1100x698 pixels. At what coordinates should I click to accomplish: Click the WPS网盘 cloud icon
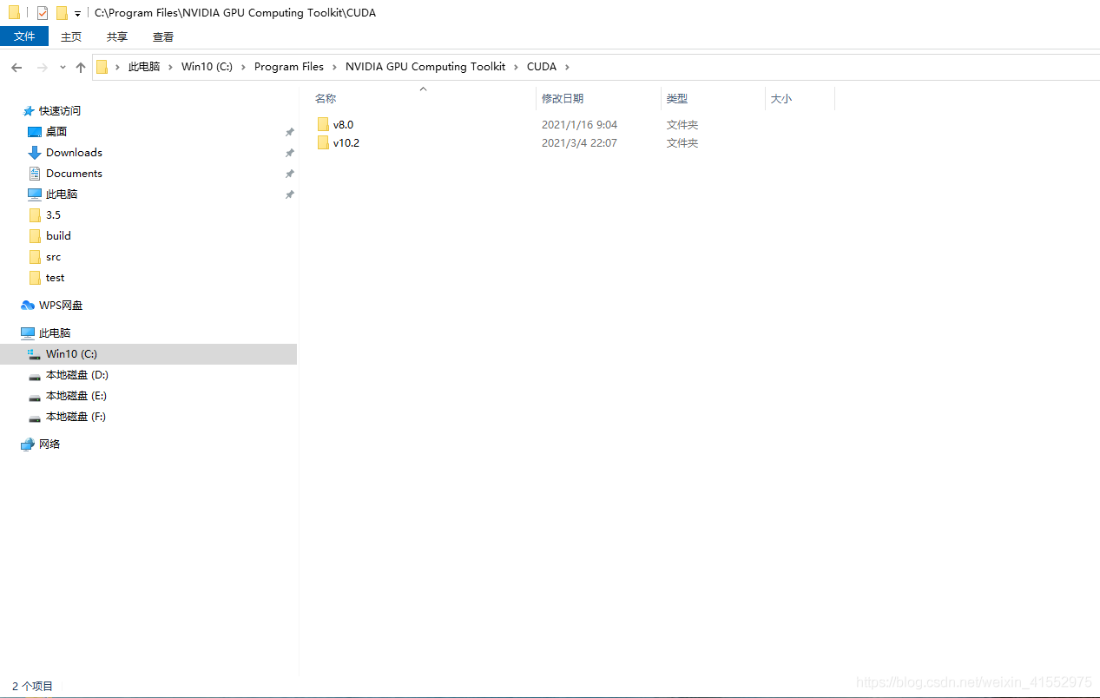pos(28,306)
